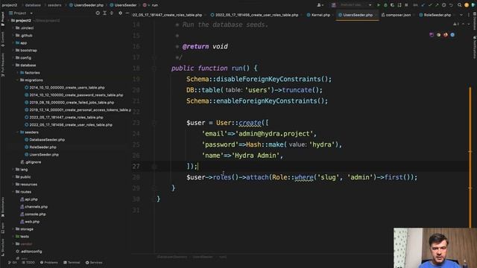Click the Expand All icon in Project panel header

pos(104,13)
